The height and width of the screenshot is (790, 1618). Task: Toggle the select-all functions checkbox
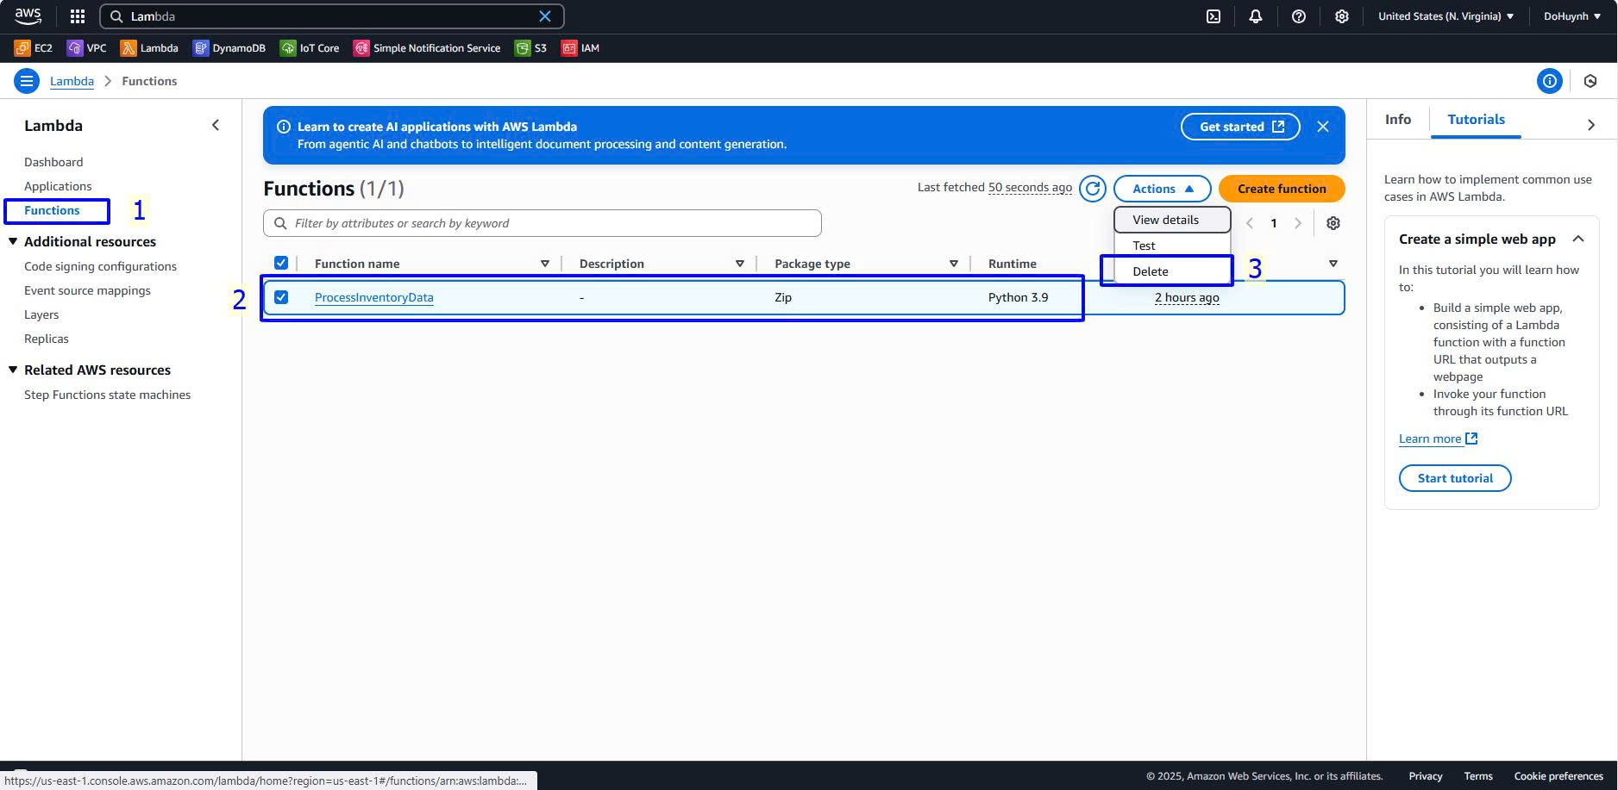tap(281, 264)
